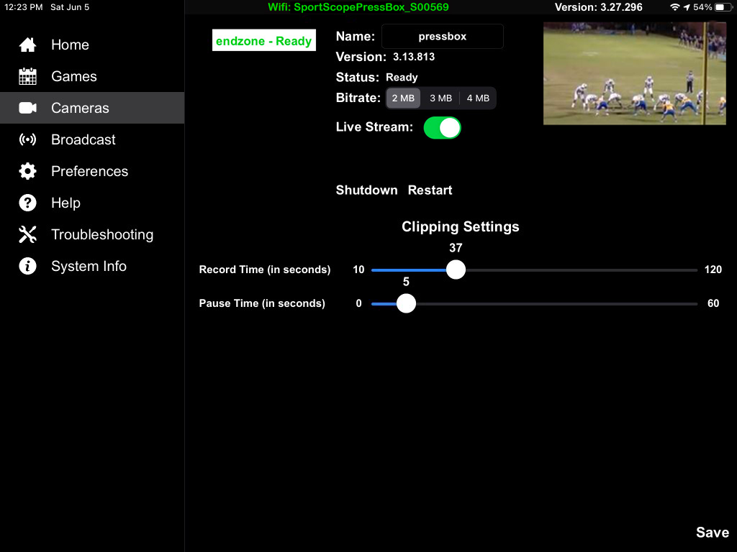
Task: Tap the Wi-Fi status bar icon
Action: click(x=675, y=7)
